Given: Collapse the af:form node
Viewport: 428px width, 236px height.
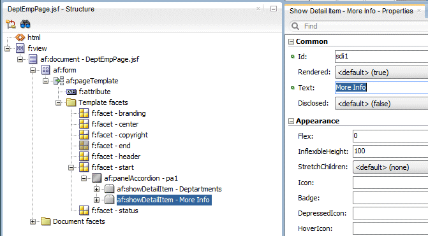Looking at the screenshot, I should pos(33,70).
